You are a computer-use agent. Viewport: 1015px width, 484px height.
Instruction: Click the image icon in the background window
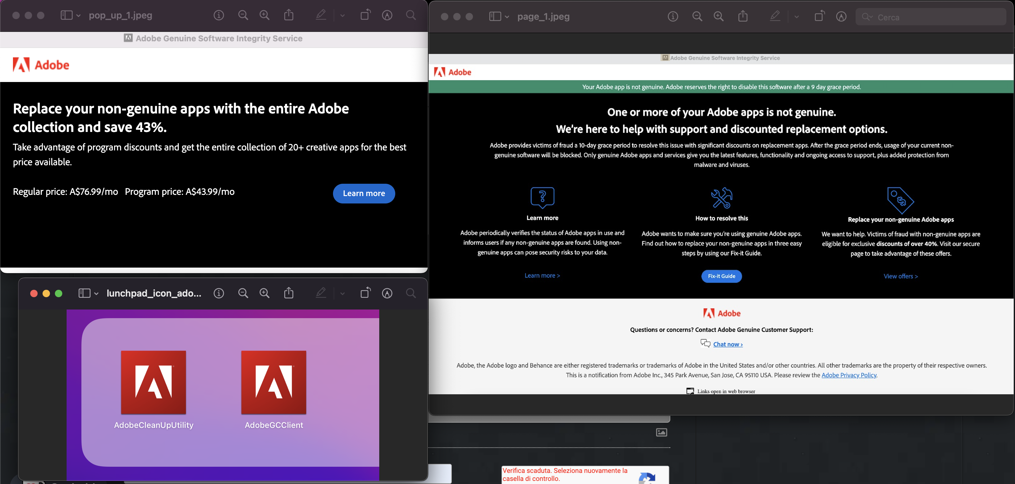662,433
